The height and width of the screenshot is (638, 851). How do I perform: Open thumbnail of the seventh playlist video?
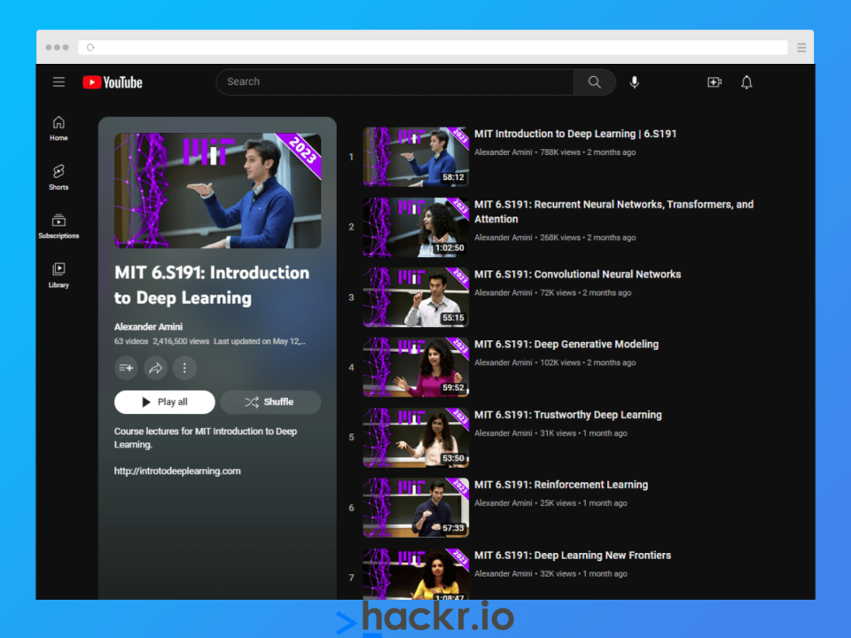[416, 574]
